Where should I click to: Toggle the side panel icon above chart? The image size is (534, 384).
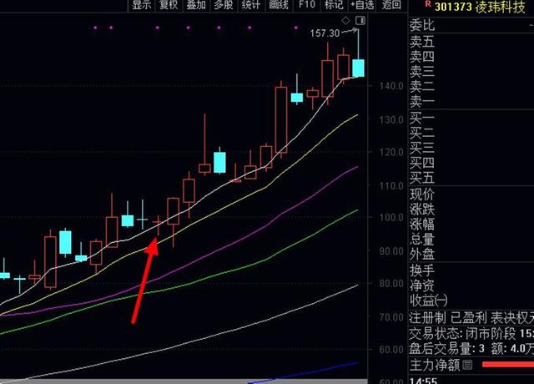point(360,21)
